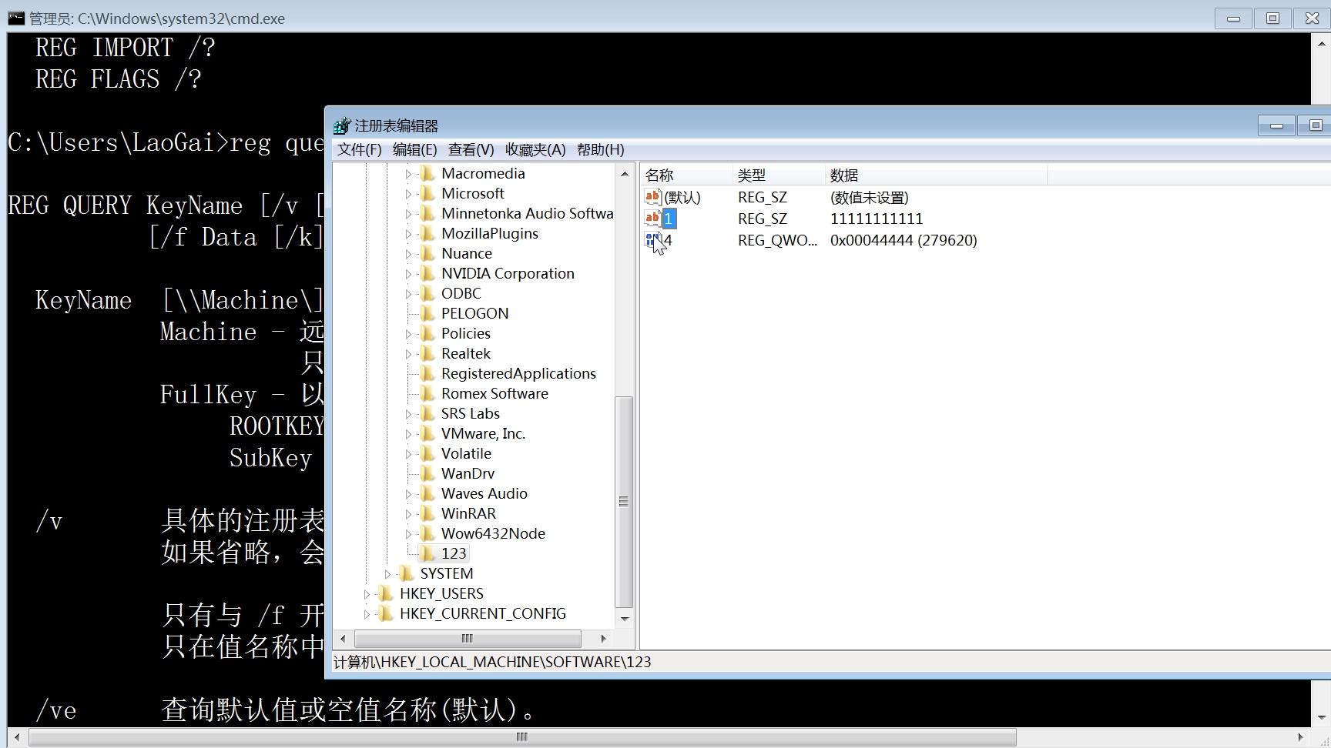Click the REG_SZ icon beside (默认)

(652, 197)
